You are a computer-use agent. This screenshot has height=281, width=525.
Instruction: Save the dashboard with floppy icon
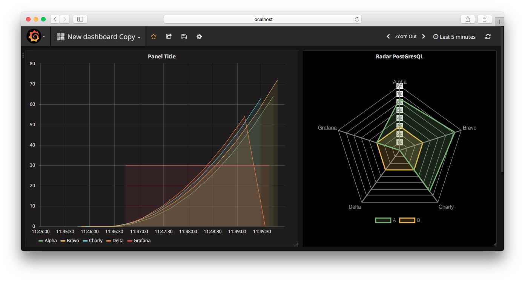click(184, 37)
